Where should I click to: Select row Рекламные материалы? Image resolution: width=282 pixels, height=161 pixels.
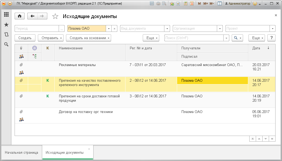point(145,69)
